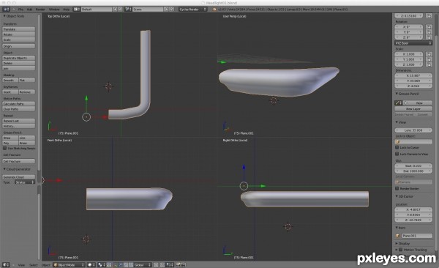Add a new screen layout with plus icon
The image size is (439, 268).
tap(115, 10)
